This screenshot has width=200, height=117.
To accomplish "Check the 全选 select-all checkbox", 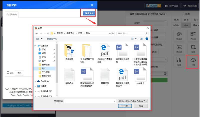I will point(8,72).
